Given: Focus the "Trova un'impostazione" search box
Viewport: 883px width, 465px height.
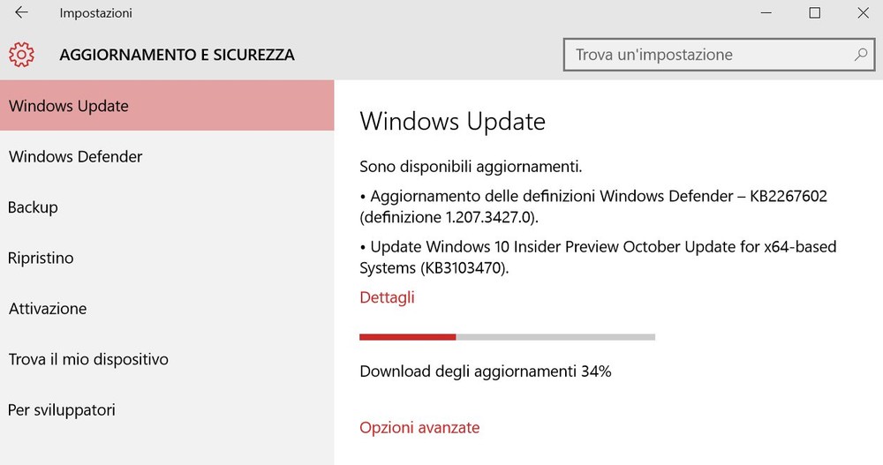Looking at the screenshot, I should click(x=719, y=55).
